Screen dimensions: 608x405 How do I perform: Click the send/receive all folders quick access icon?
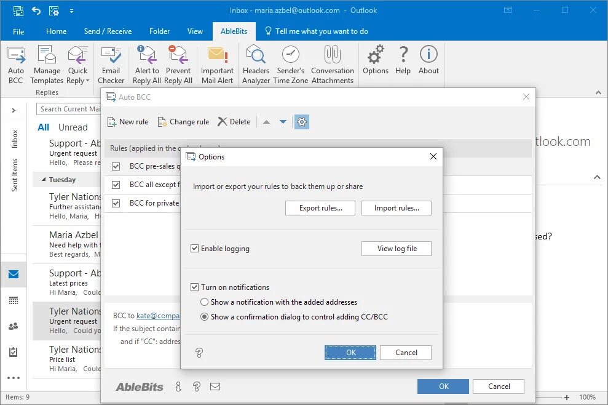click(x=18, y=10)
